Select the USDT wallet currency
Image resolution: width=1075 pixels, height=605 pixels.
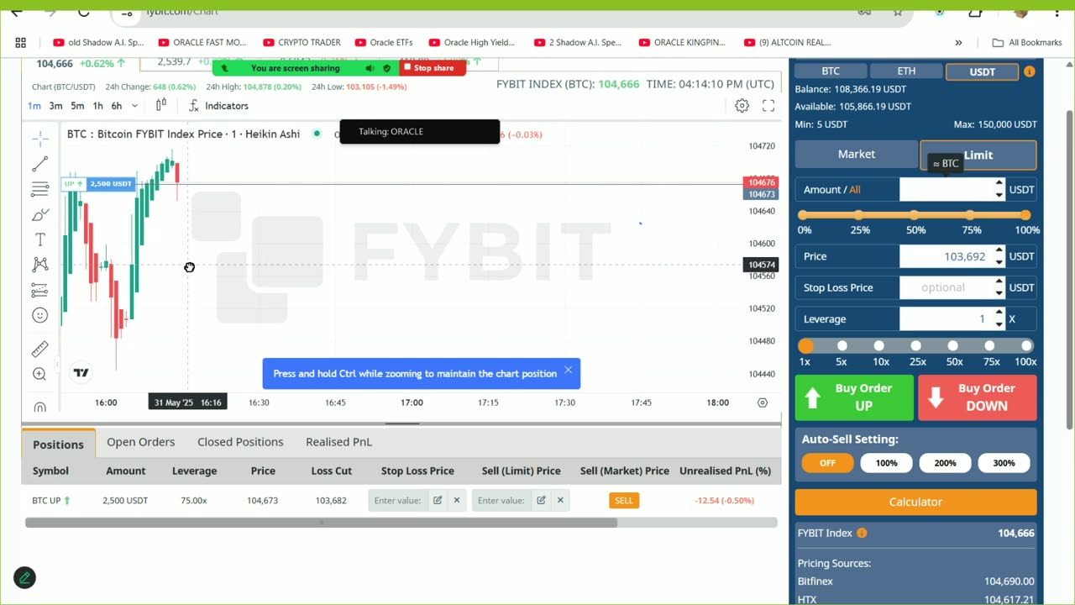click(x=982, y=72)
